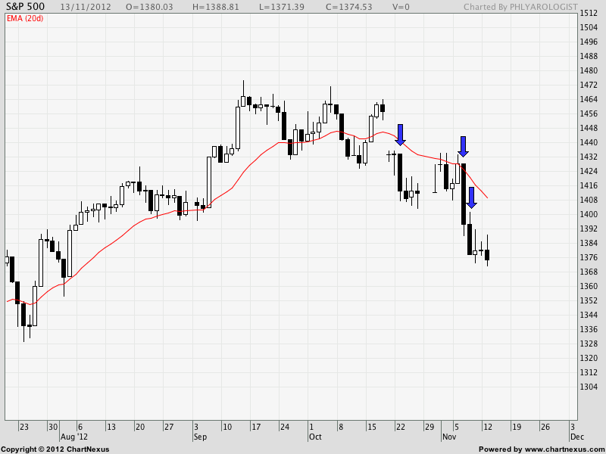This screenshot has height=454, width=606.
Task: Click the Copyright 2012 ChartNexus text
Action: click(x=55, y=449)
